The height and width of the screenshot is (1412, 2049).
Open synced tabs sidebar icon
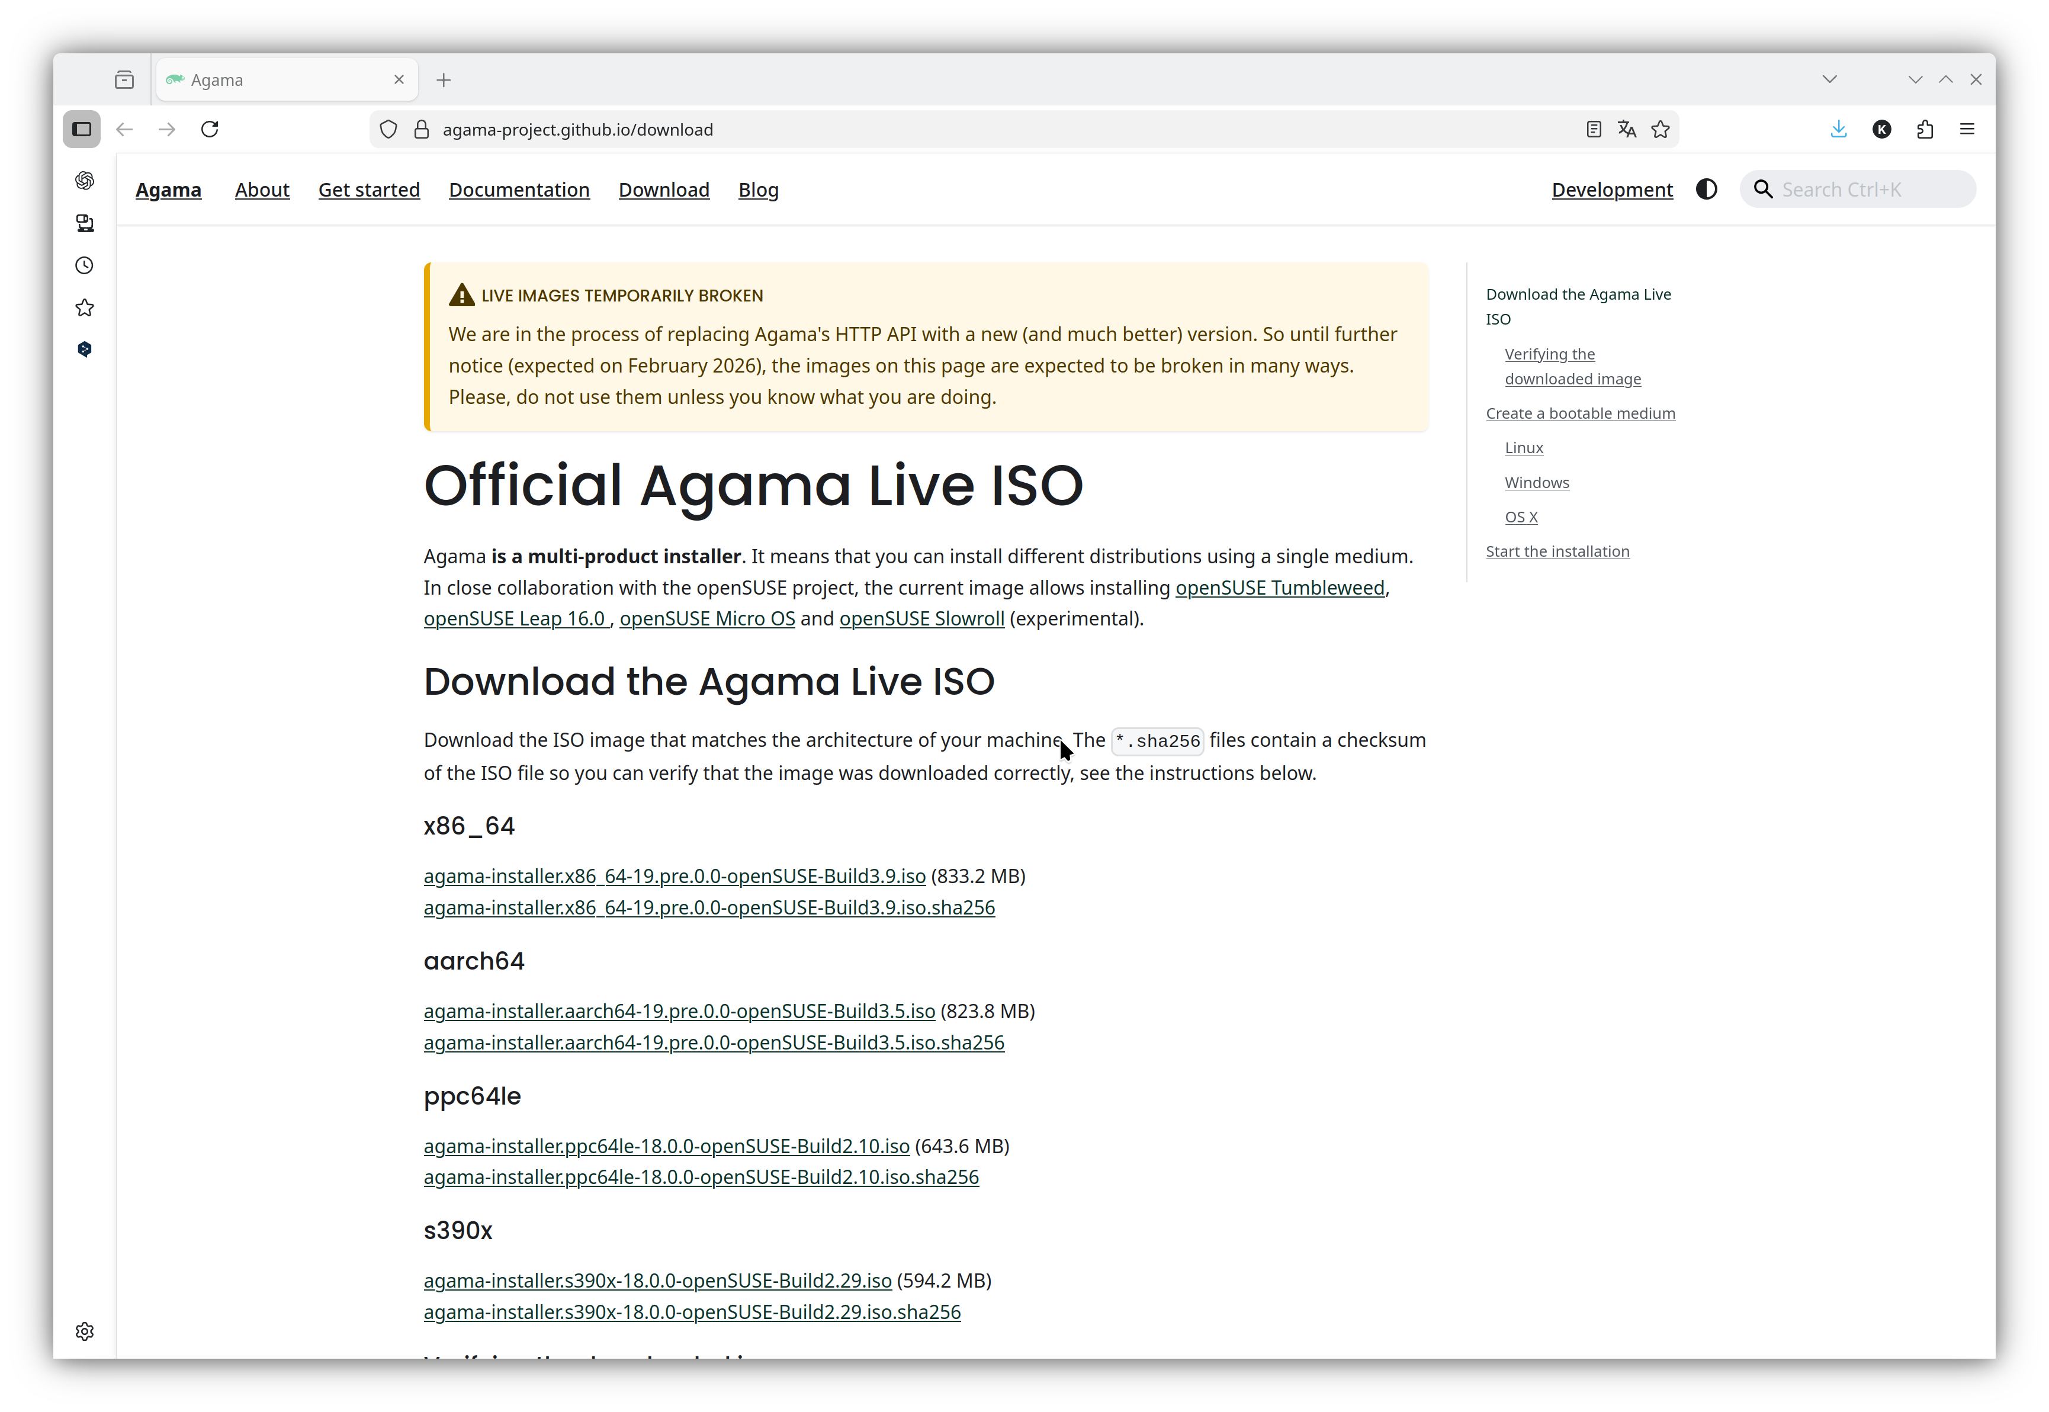[x=85, y=223]
